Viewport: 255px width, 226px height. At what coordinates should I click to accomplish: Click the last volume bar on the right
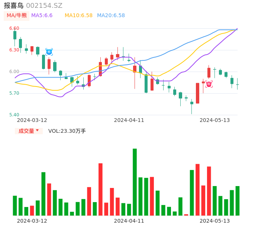pos(238,201)
